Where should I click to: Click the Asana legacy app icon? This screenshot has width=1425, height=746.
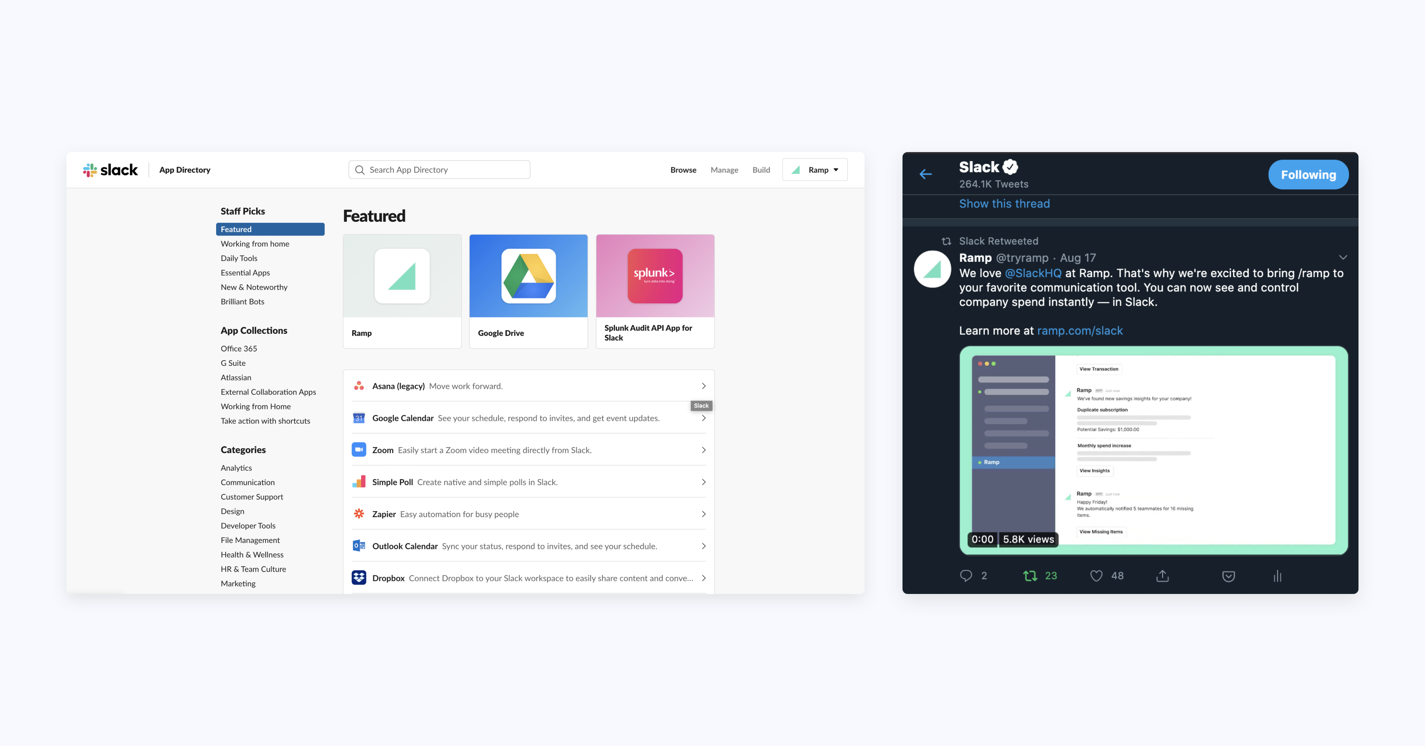click(x=358, y=385)
